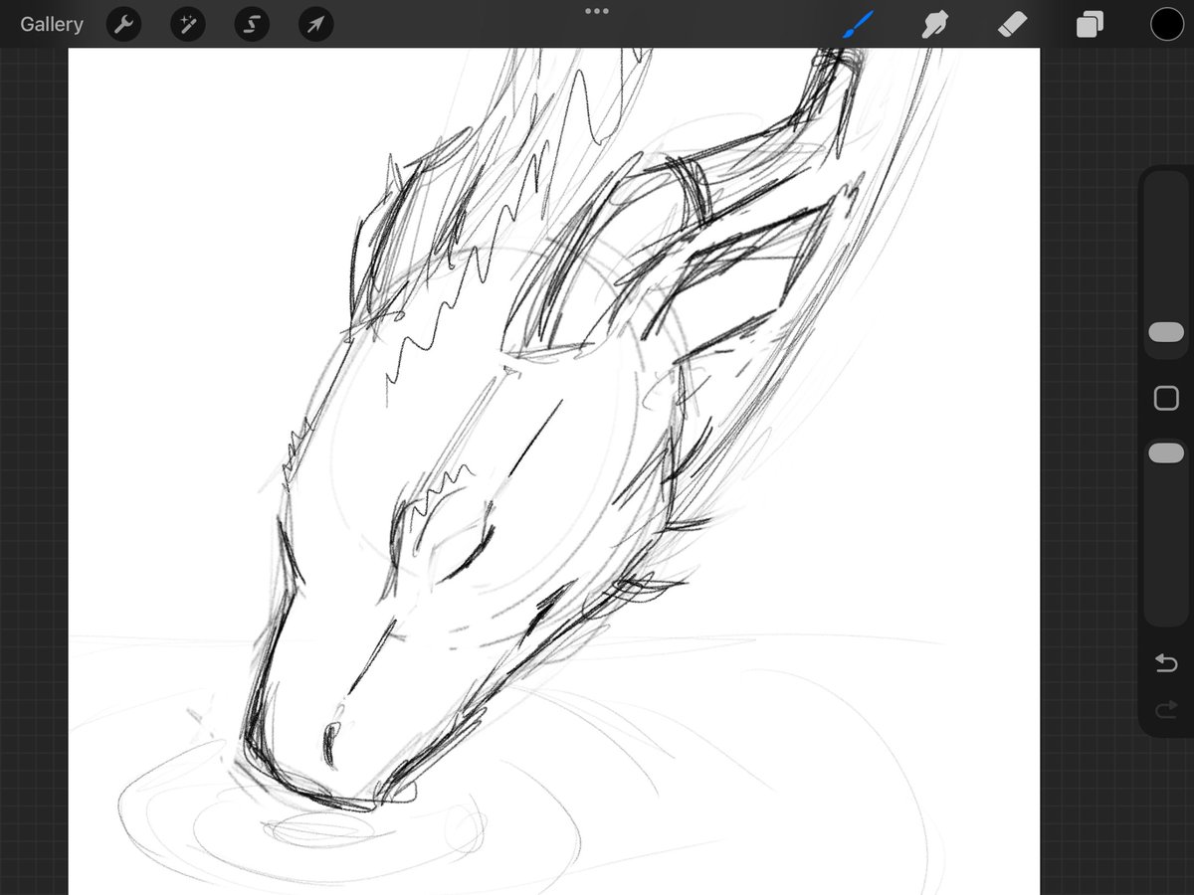Open the Actions wrench menu
The height and width of the screenshot is (895, 1194).
(123, 25)
